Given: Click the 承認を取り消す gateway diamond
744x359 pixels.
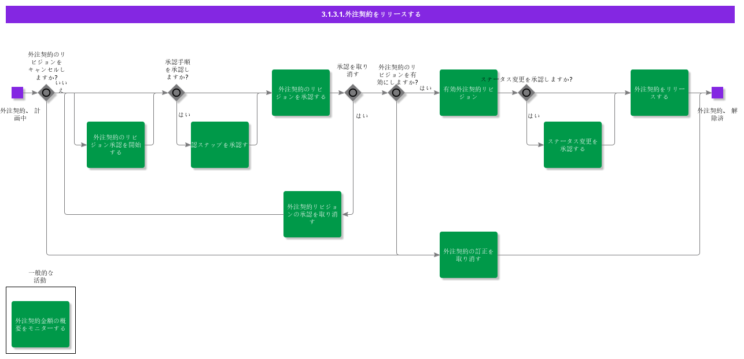Looking at the screenshot, I should tap(353, 93).
